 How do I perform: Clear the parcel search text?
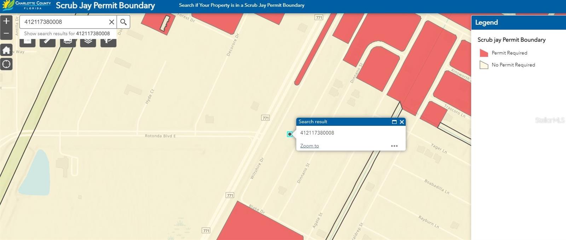[x=111, y=22]
